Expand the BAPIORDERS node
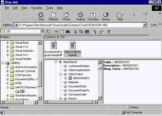The width and height of the screenshot is (162, 116). tap(65, 78)
